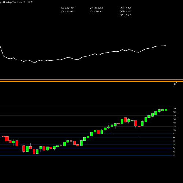The width and height of the screenshot is (183, 183).
Task: Click the 'OH: 1.45' readout
Action: (x=125, y=12)
